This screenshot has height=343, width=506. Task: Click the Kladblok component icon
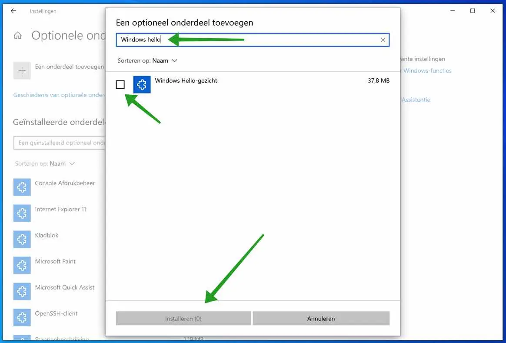[22, 239]
